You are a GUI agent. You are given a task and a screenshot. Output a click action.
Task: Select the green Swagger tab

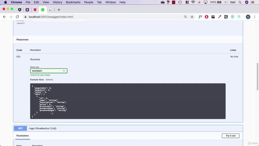tap(42, 10)
